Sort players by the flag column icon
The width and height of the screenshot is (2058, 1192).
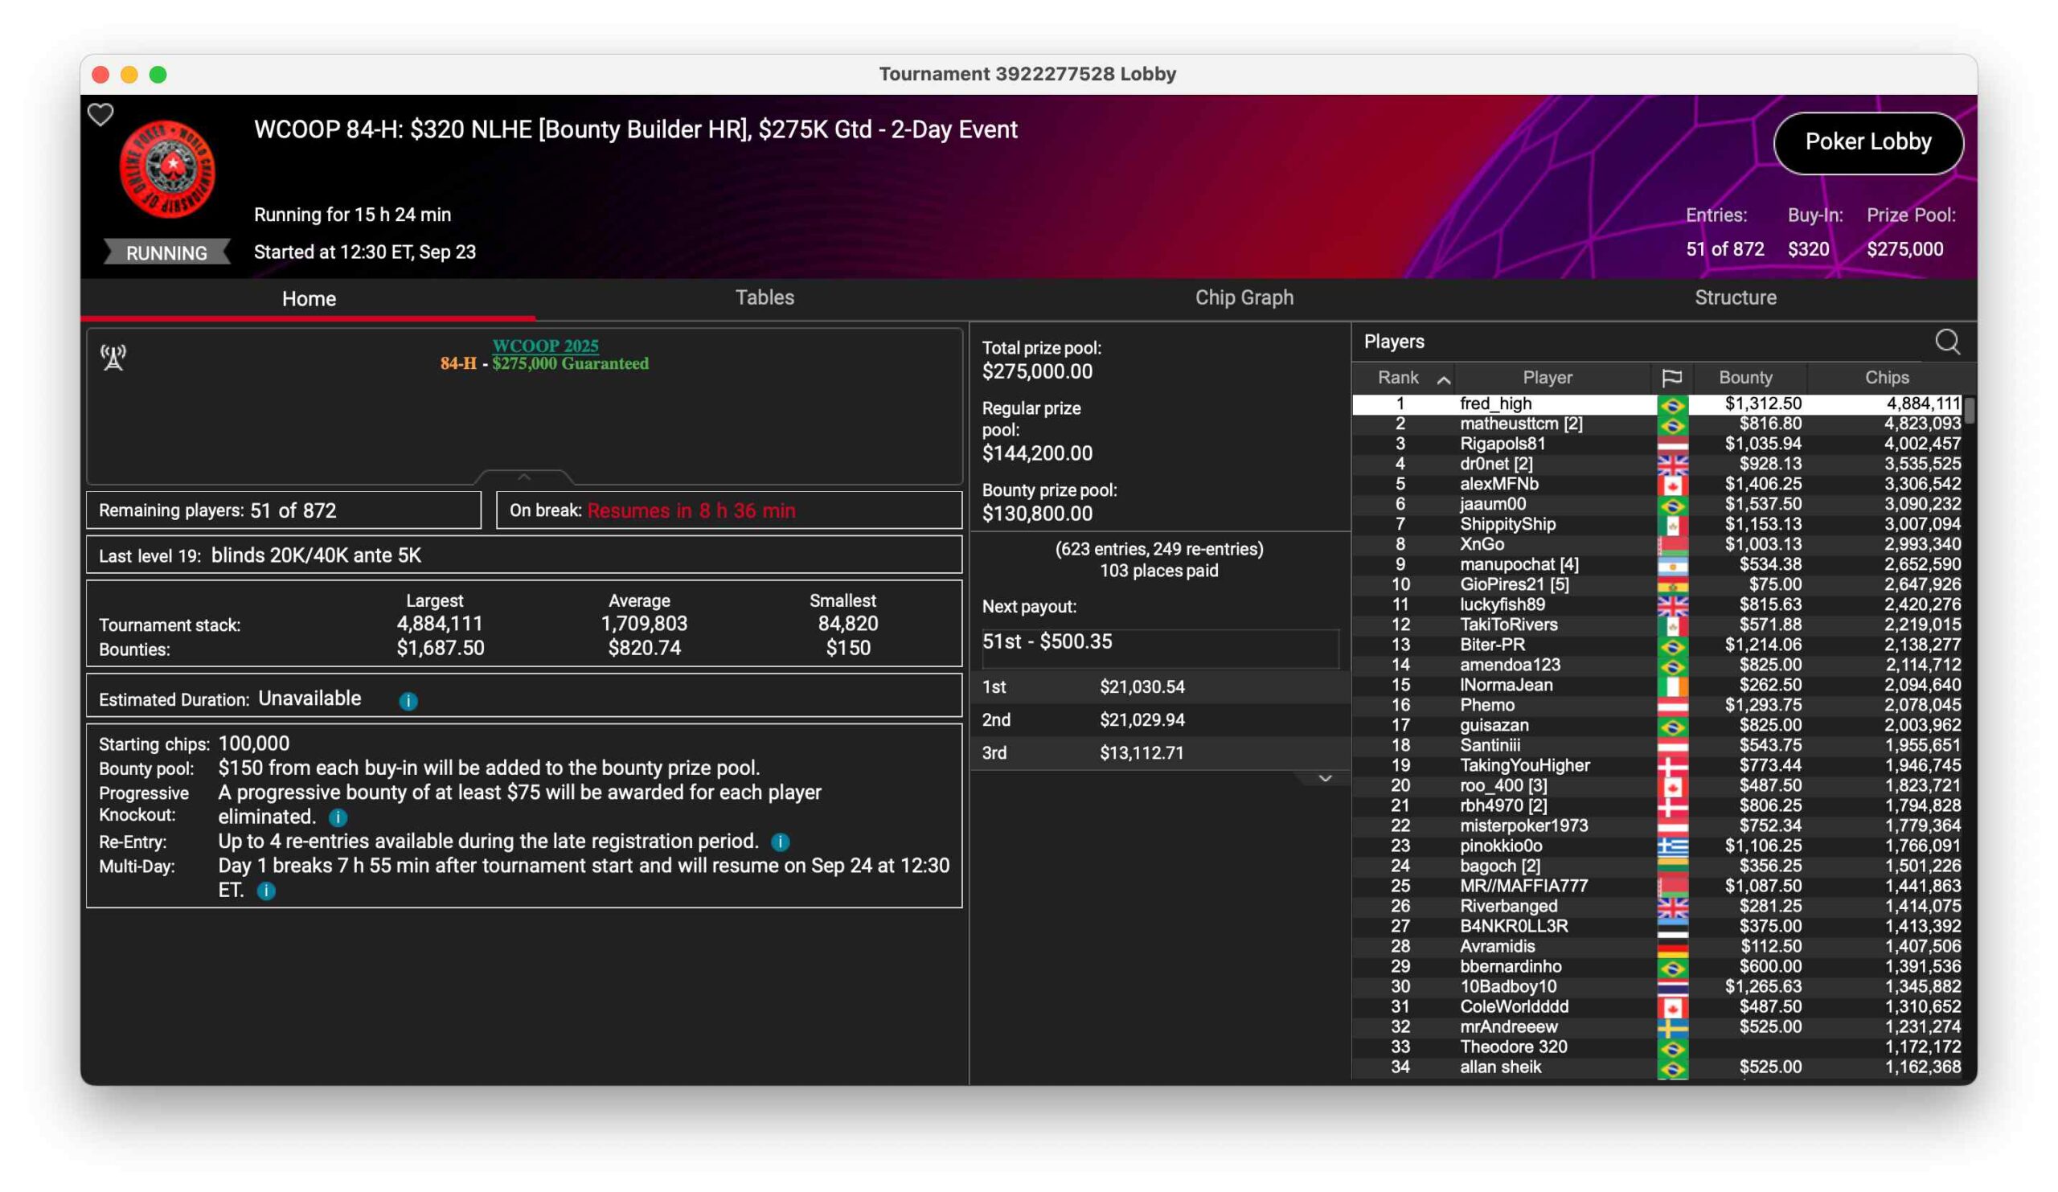(1671, 377)
